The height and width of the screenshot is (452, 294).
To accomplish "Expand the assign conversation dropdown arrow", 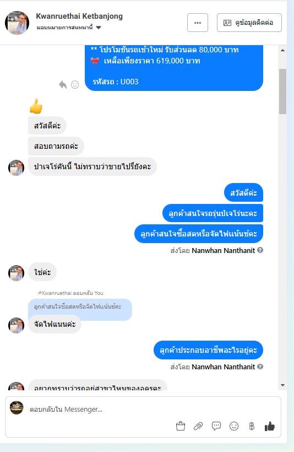I will (x=99, y=28).
